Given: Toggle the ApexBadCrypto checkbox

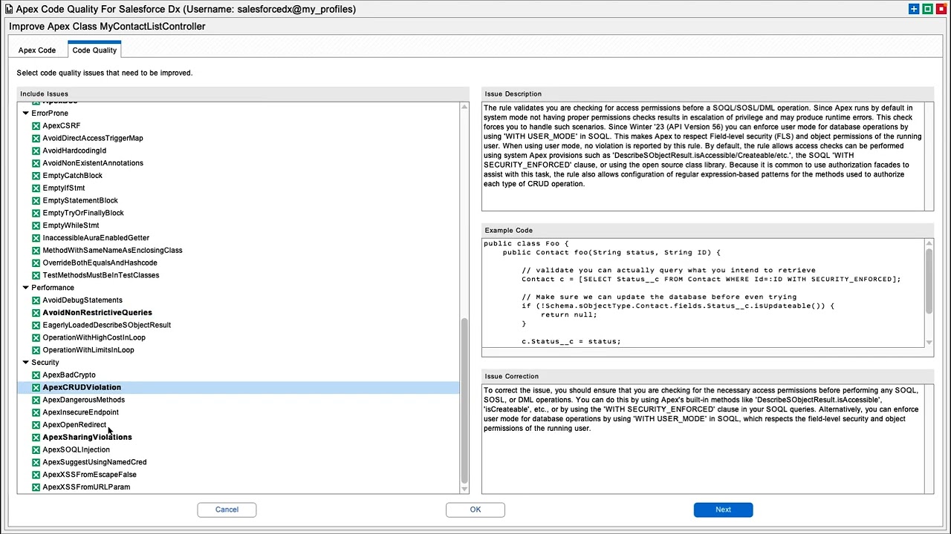Looking at the screenshot, I should coord(36,375).
